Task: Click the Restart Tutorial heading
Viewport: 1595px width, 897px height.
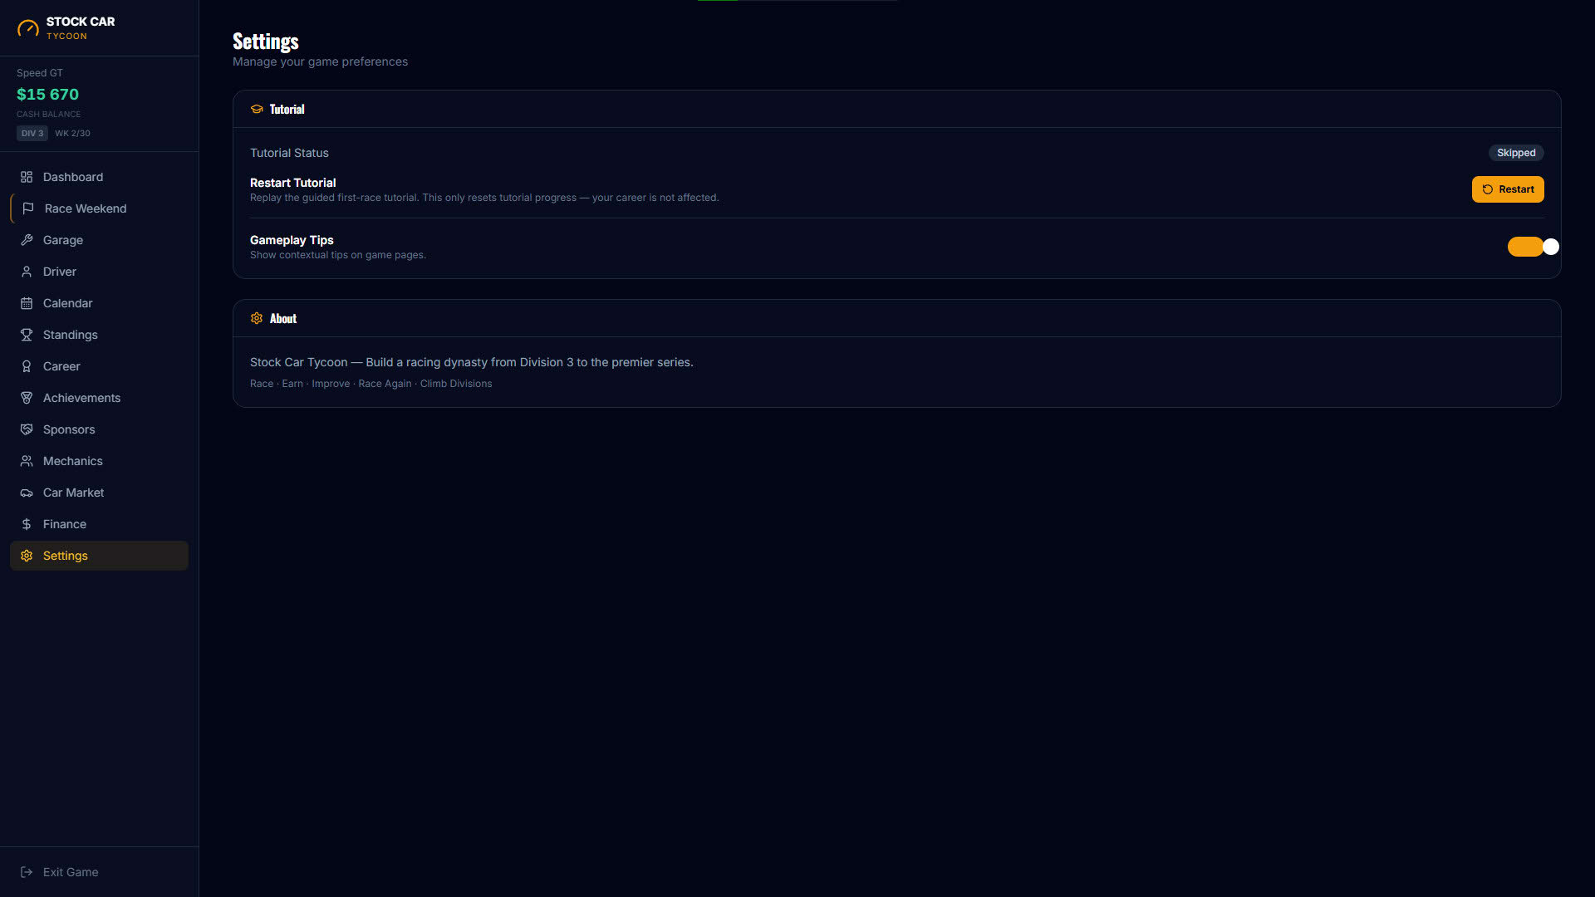Action: pyautogui.click(x=293, y=183)
